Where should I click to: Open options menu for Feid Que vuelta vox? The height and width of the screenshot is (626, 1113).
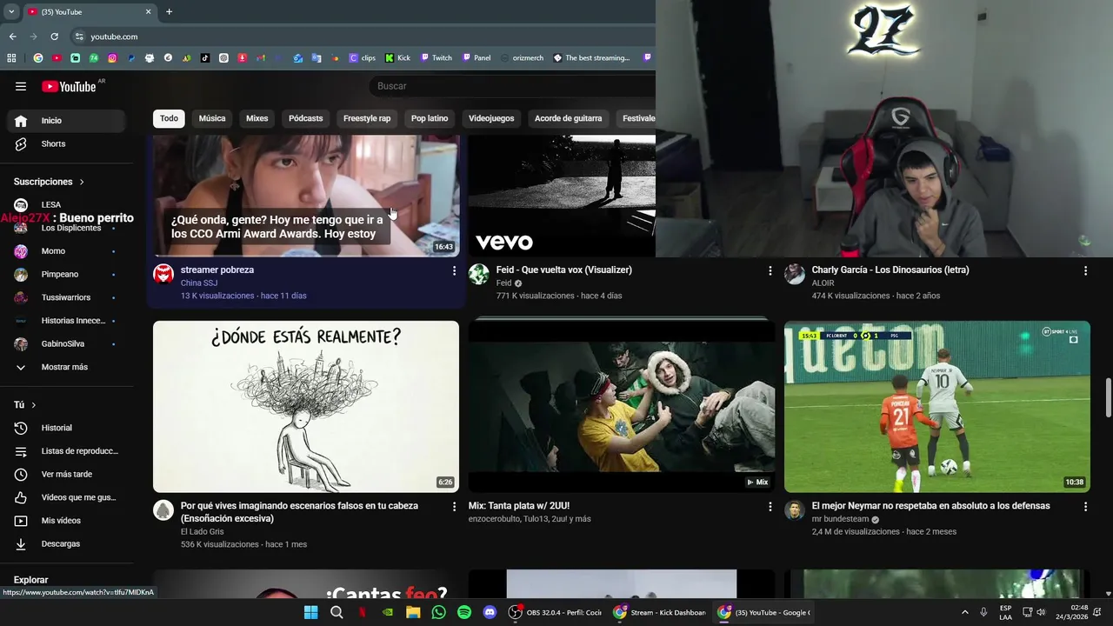770,271
